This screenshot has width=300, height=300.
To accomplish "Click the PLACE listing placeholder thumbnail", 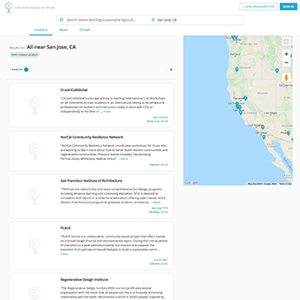I will click(35, 245).
